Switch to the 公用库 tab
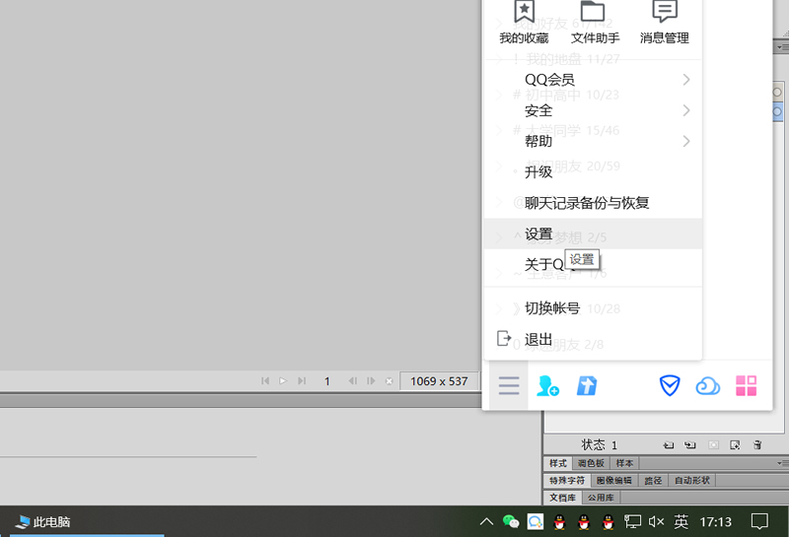Viewport: 789px width, 537px height. [601, 498]
